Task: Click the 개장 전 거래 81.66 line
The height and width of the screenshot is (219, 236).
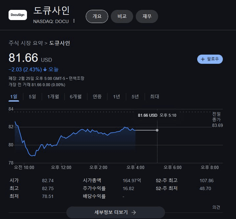Action: [37, 85]
